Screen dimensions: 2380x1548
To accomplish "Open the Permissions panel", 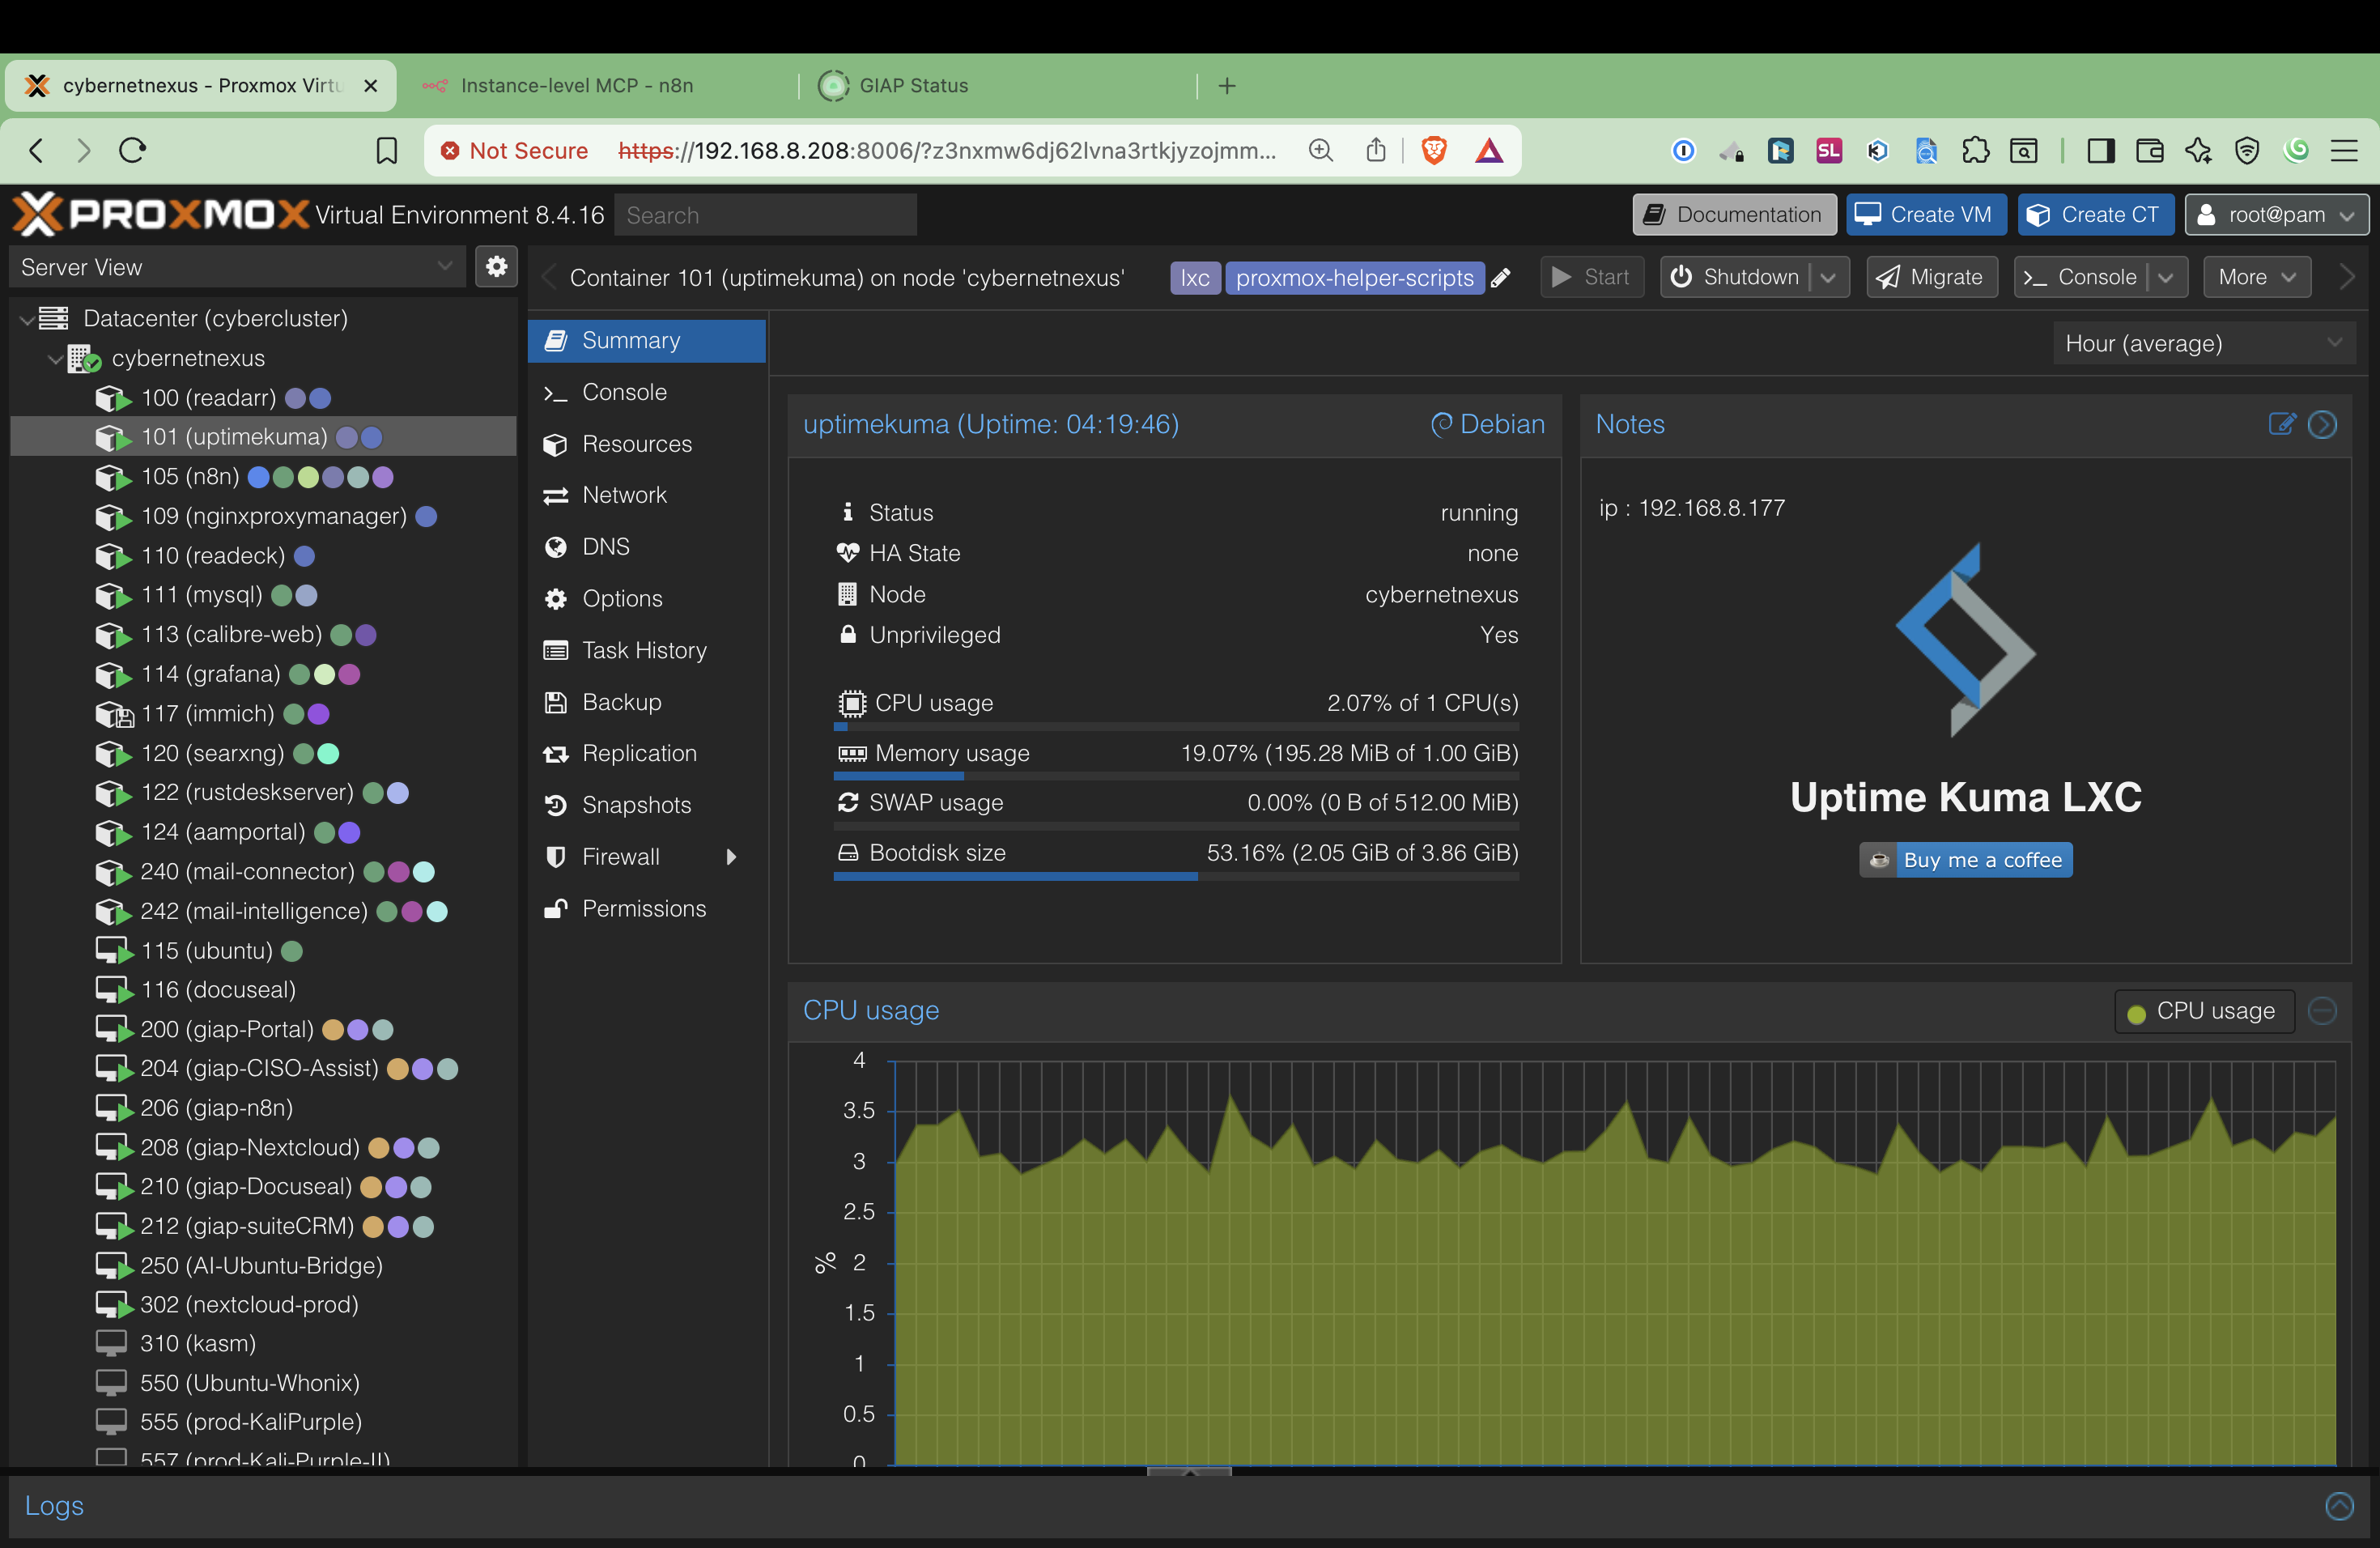I will pos(644,908).
